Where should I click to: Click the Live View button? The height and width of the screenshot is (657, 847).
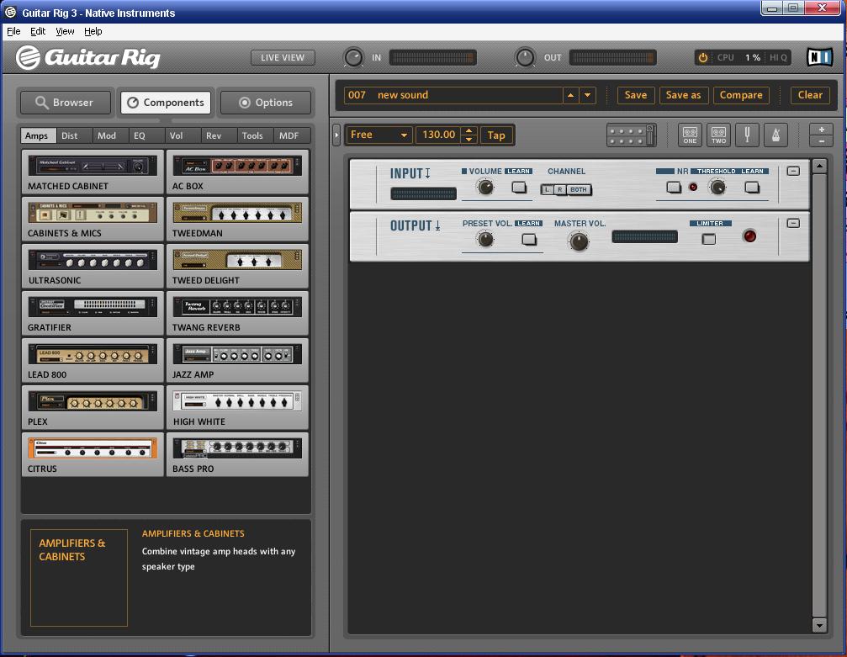[x=283, y=58]
